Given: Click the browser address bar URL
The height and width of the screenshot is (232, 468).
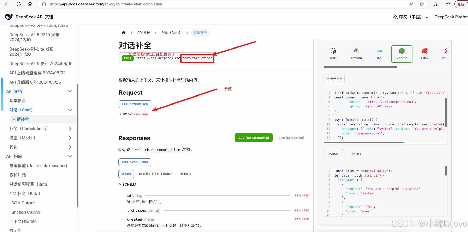Looking at the screenshot, I should pyautogui.click(x=106, y=4).
